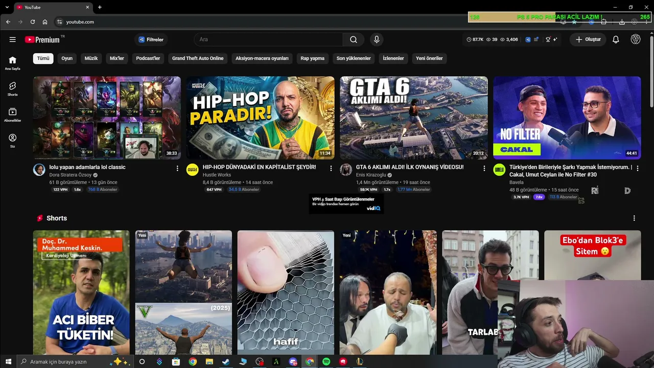Viewport: 654px width, 368px height.
Task: Click the YouTube search input field
Action: point(268,39)
